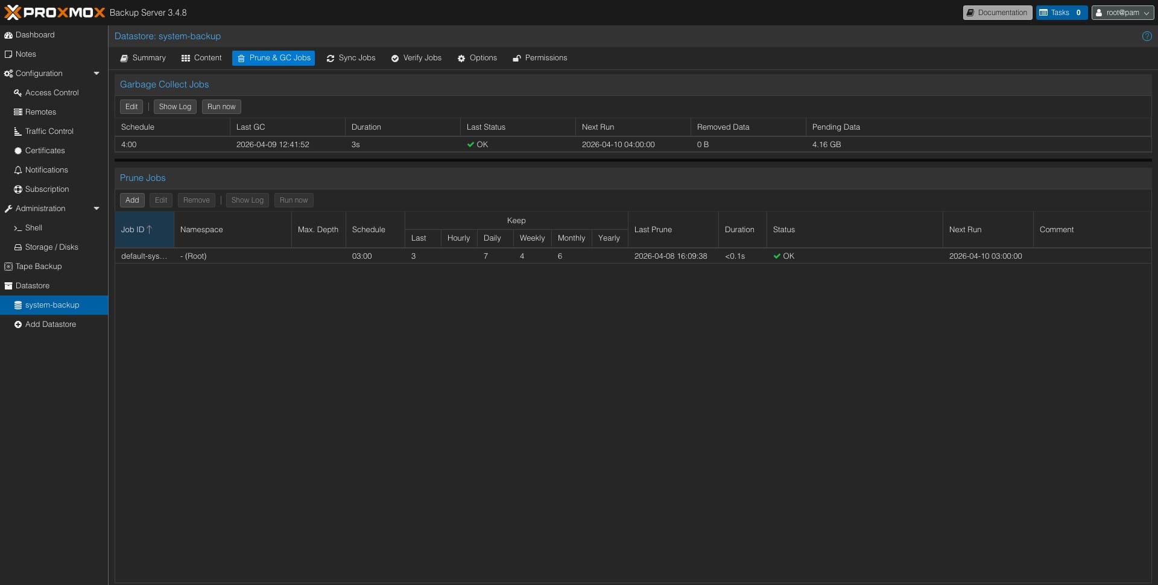
Task: Open the Tasks list button
Action: [x=1061, y=13]
